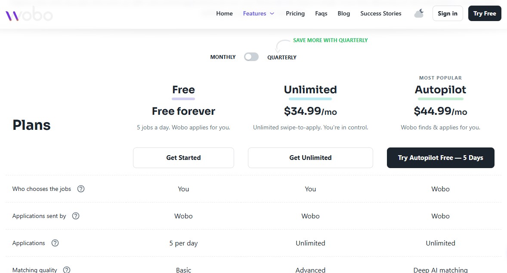Open the Features menu
This screenshot has height=273, width=507.
(254, 13)
